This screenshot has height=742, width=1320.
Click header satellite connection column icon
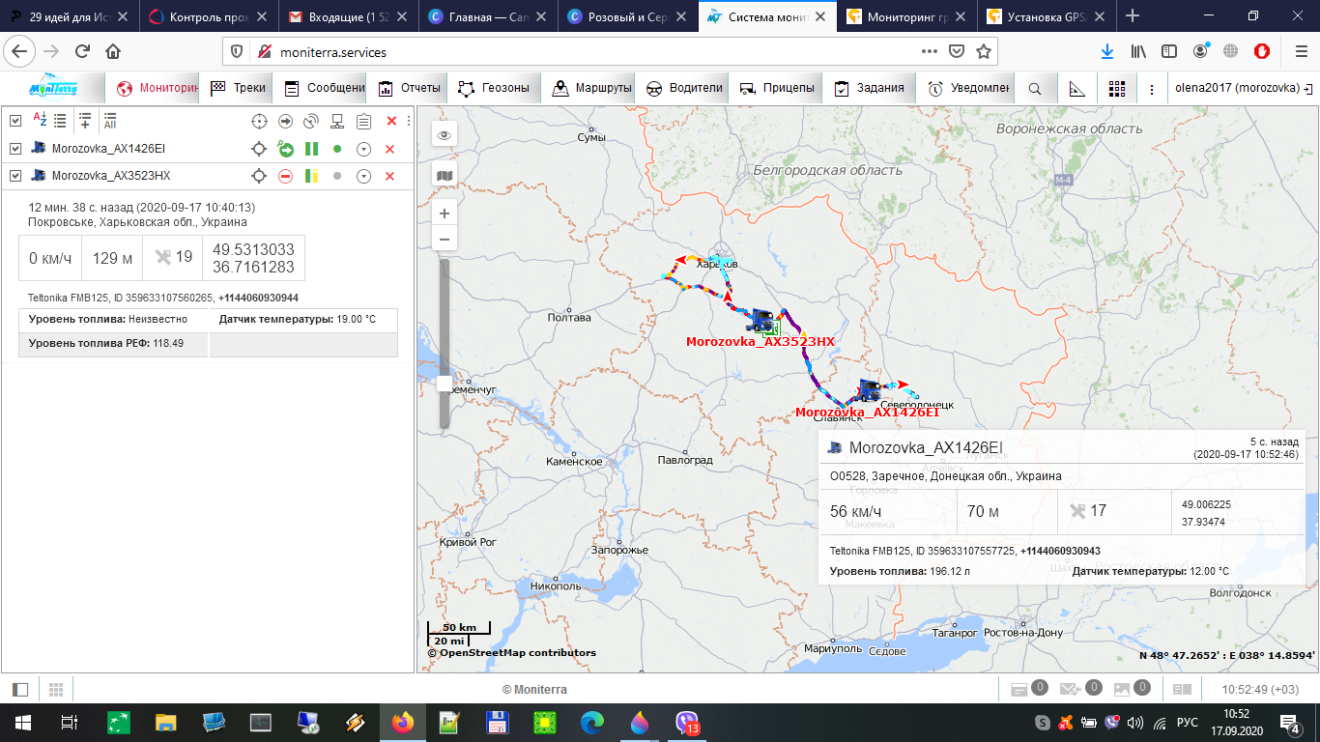pos(311,121)
